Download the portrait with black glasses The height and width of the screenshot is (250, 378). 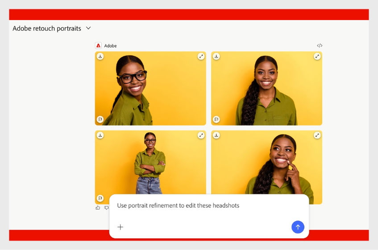(100, 56)
